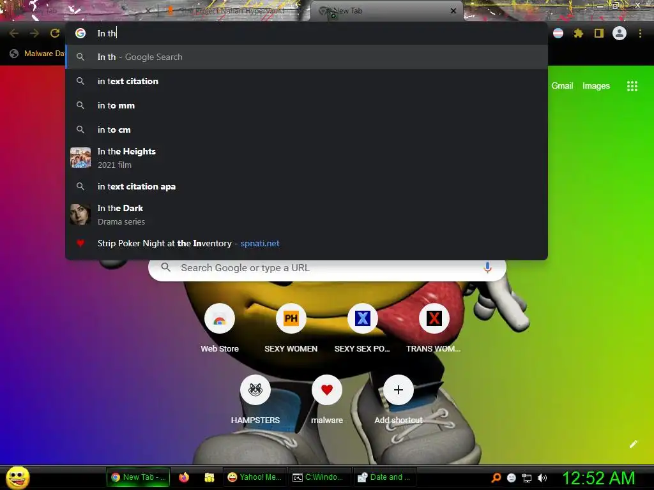
Task: Open the file explorer taskbar icon
Action: point(209,477)
